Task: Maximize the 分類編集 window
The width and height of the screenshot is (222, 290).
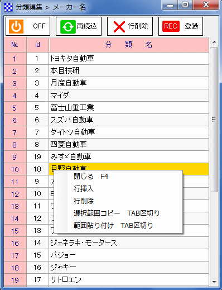Action: pos(185,5)
